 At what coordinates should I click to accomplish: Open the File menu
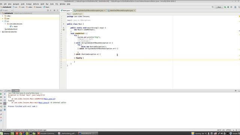(x=1, y=4)
